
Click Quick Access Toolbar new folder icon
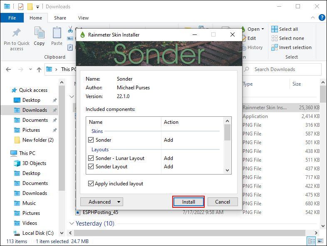(x=30, y=7)
